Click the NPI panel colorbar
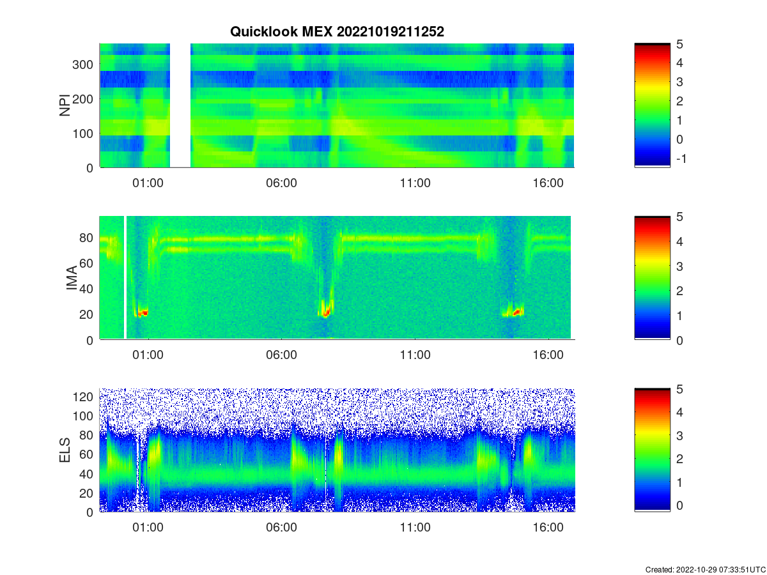This screenshot has width=767, height=575. tap(652, 105)
